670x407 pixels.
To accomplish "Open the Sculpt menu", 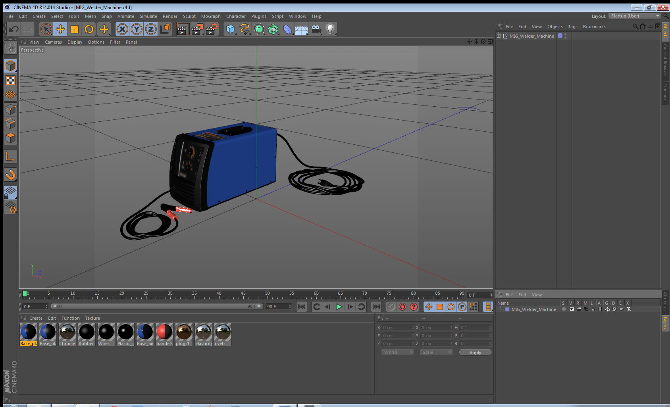I will pyautogui.click(x=189, y=16).
